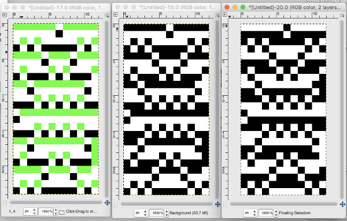Open the 1800% zoom dropdown arrows in Untitled-18.0
Screen dimensions: 347x221
tap(167, 213)
